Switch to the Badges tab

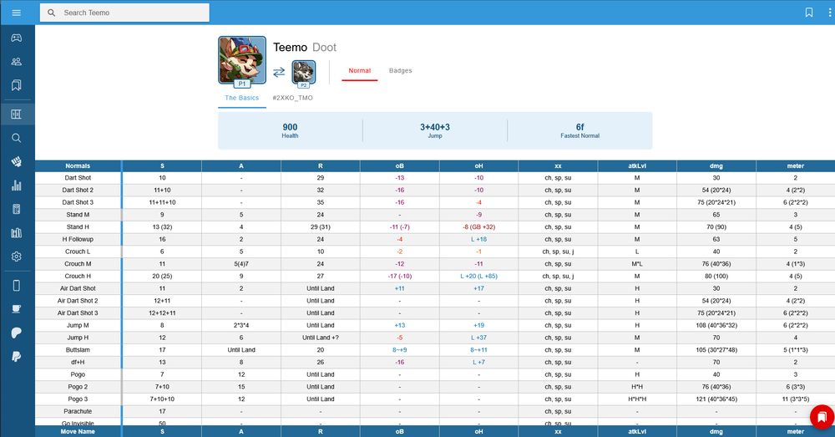pos(401,71)
